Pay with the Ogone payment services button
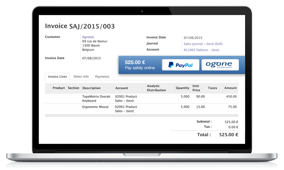 pos(220,65)
